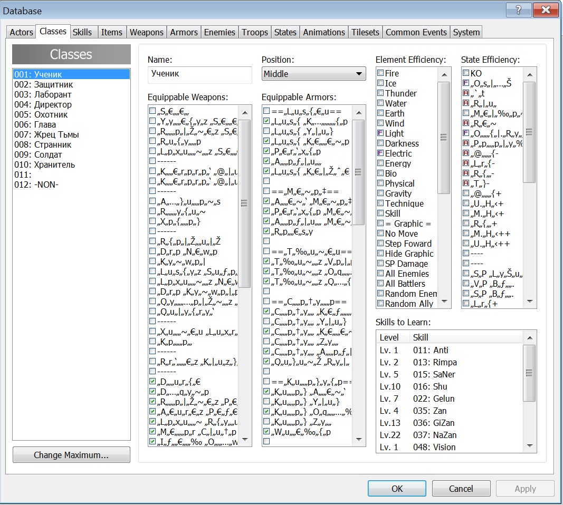
Task: Toggle the last visible Equippable Weapons checkbox
Action: (x=152, y=441)
